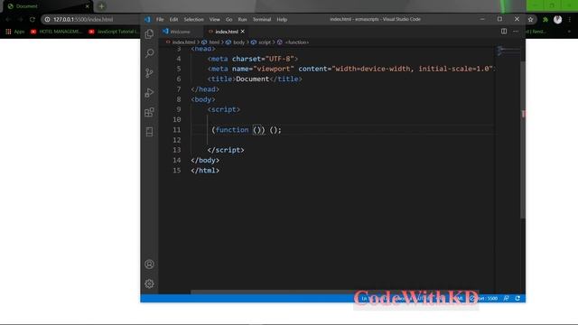The image size is (578, 325).
Task: Click the </body> tag on line 14
Action: [205, 161]
